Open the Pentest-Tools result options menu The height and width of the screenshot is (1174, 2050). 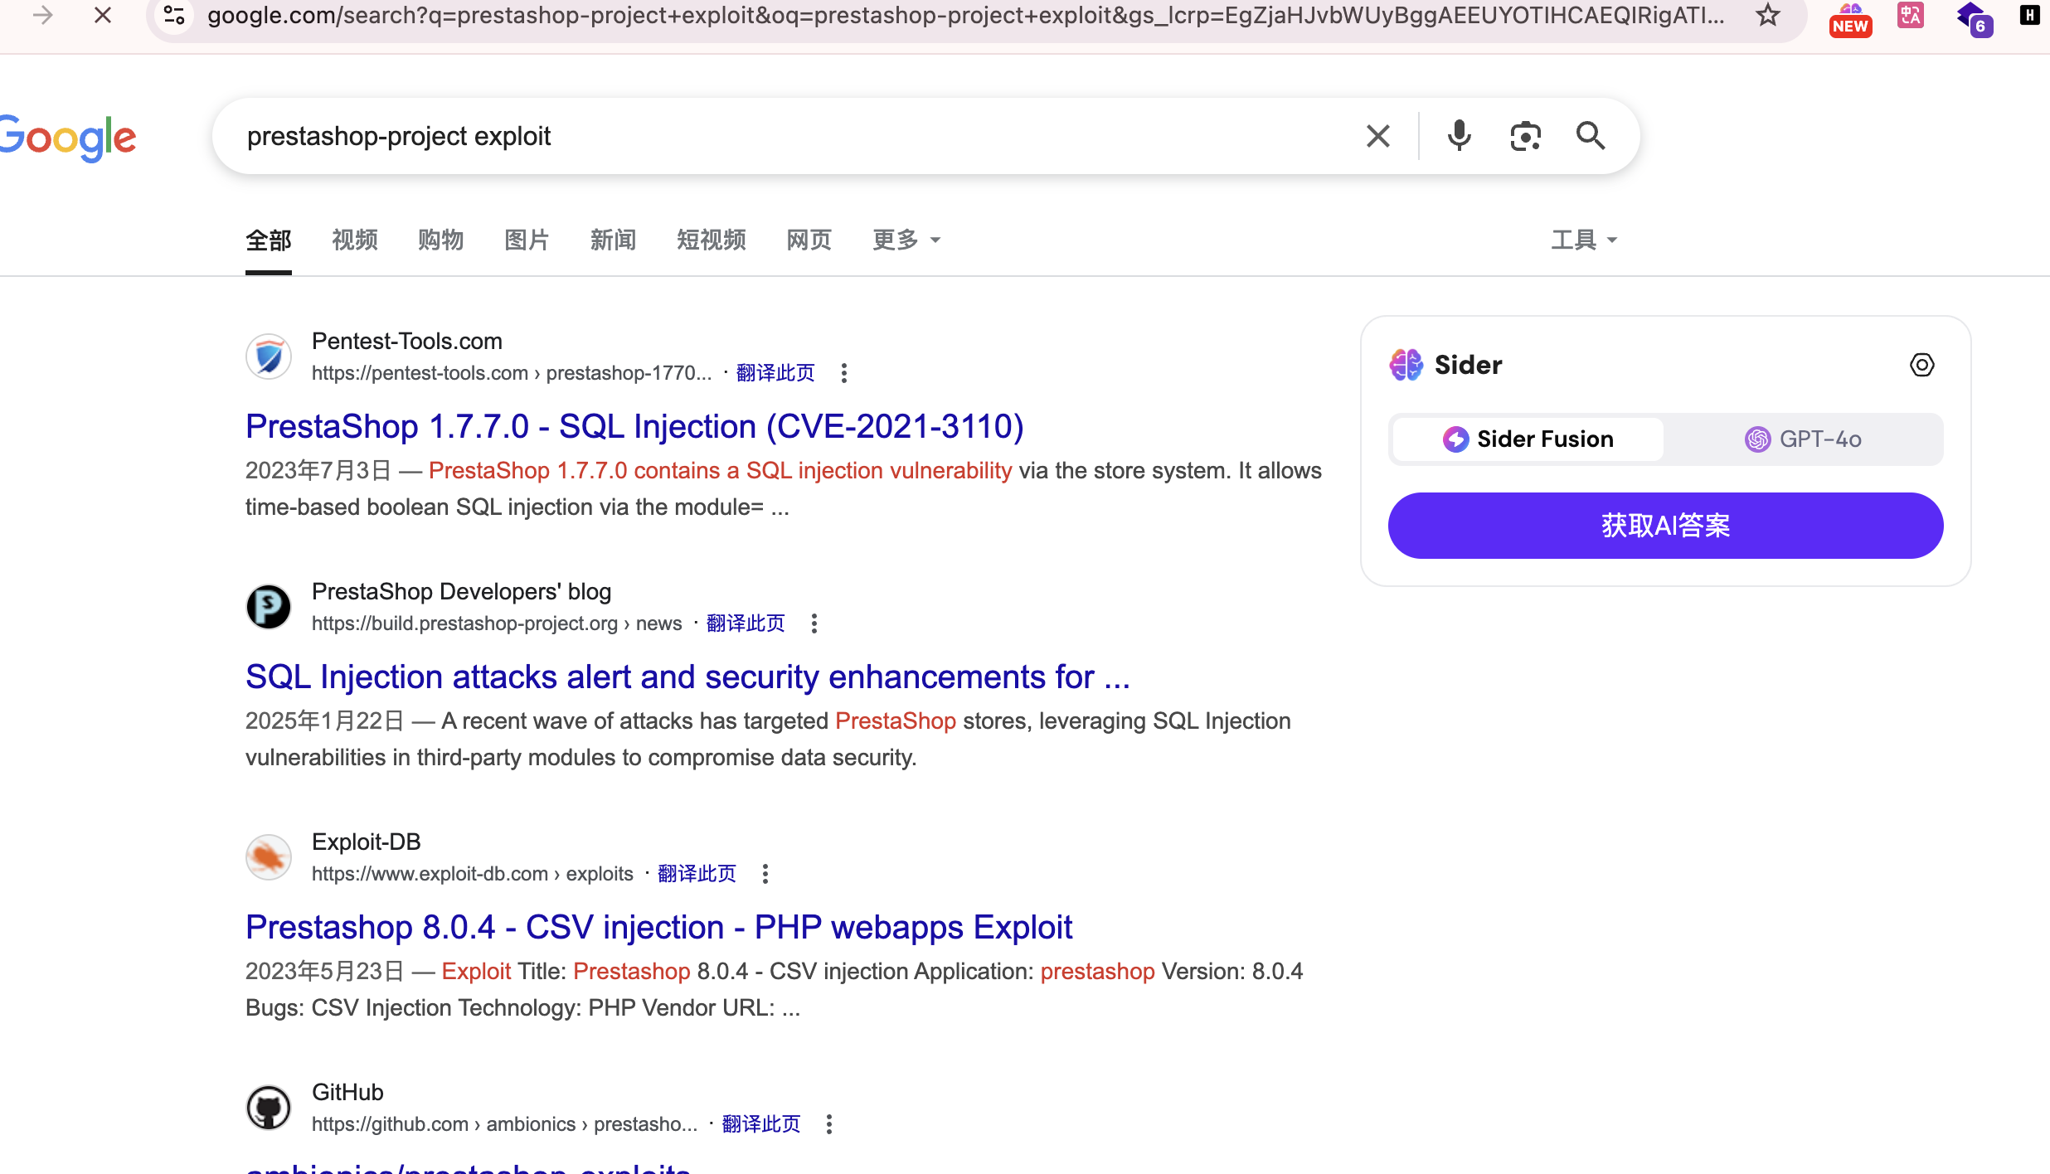(844, 373)
